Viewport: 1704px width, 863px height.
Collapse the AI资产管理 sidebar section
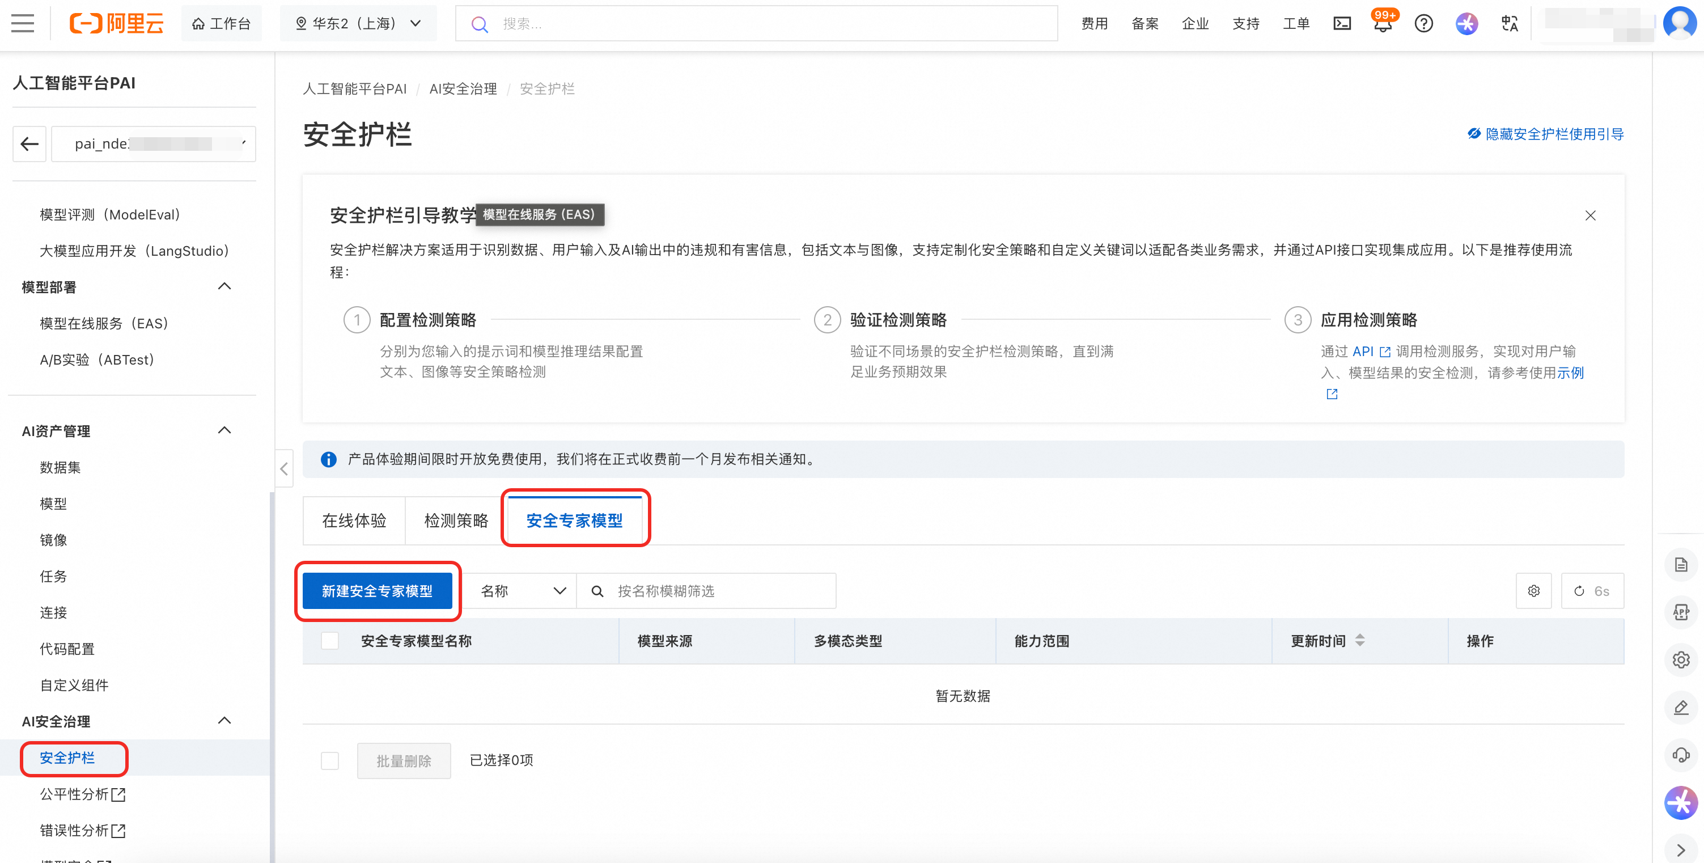point(224,431)
